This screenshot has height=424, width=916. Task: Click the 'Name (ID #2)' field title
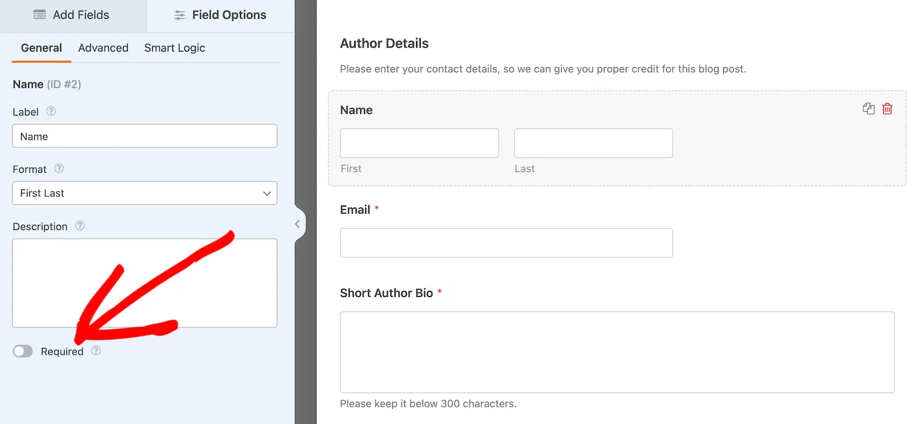pos(47,85)
